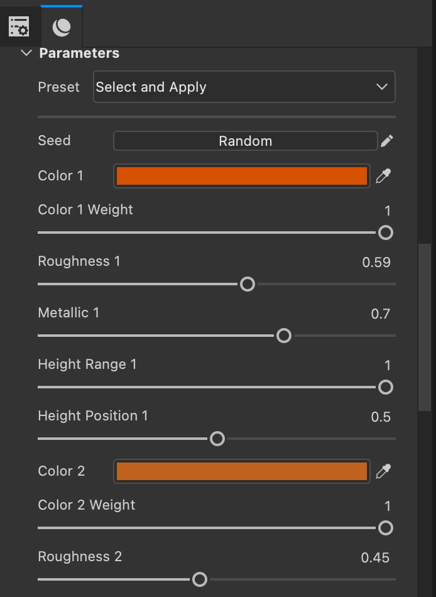This screenshot has width=436, height=597.
Task: Click the Roughness 1 value 0.59
Action: 376,262
